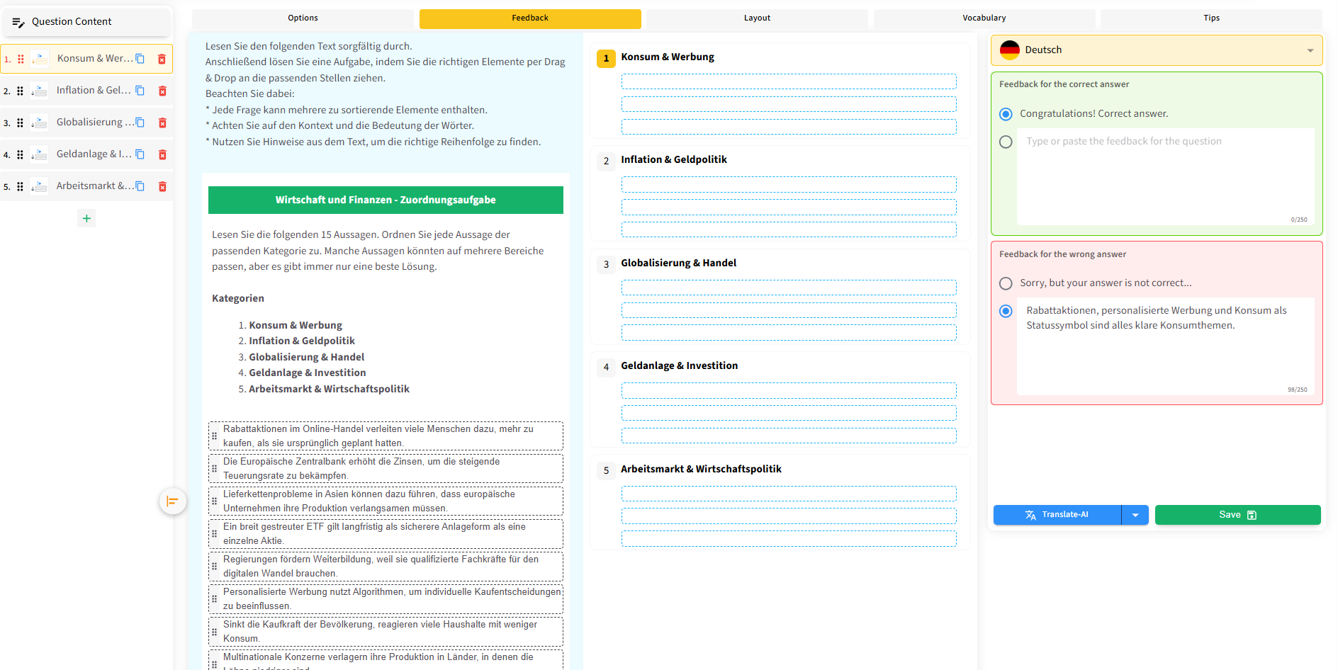Select custom feedback radio for correct answer
This screenshot has width=1338, height=670.
(1006, 142)
